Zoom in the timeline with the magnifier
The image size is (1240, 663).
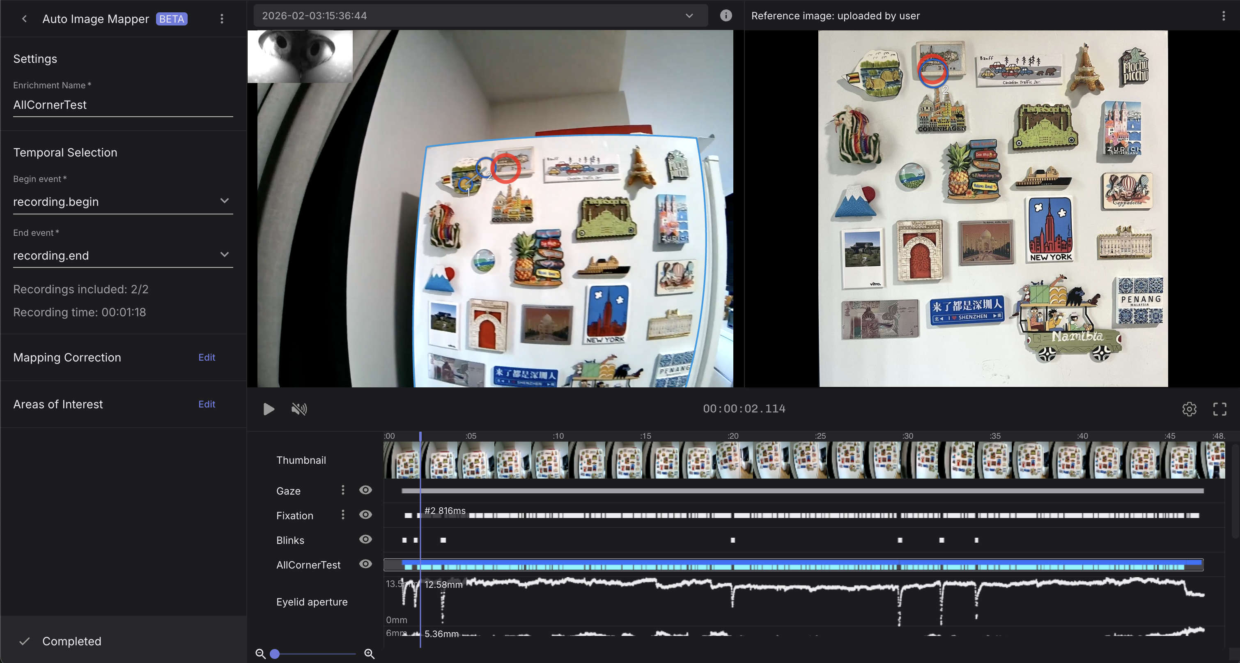369,654
